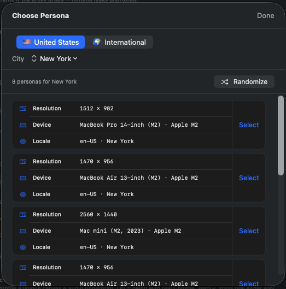Click the 'Choose Persona' title

pos(40,16)
